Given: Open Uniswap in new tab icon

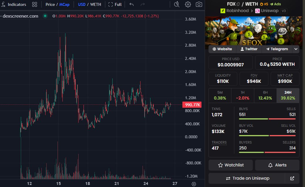Looking at the screenshot, I should pos(292,178).
